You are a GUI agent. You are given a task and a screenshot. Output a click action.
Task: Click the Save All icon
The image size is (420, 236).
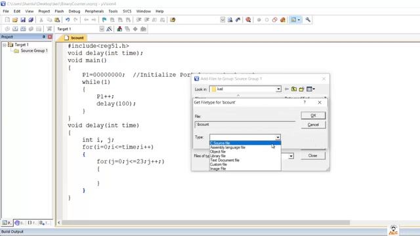(31, 20)
